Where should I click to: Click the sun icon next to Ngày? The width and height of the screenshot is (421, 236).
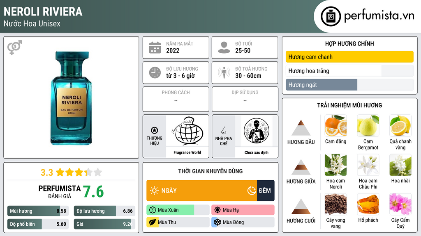tap(155, 191)
